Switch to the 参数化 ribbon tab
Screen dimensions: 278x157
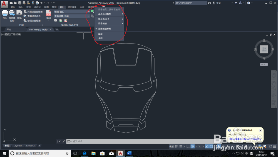(38, 7)
